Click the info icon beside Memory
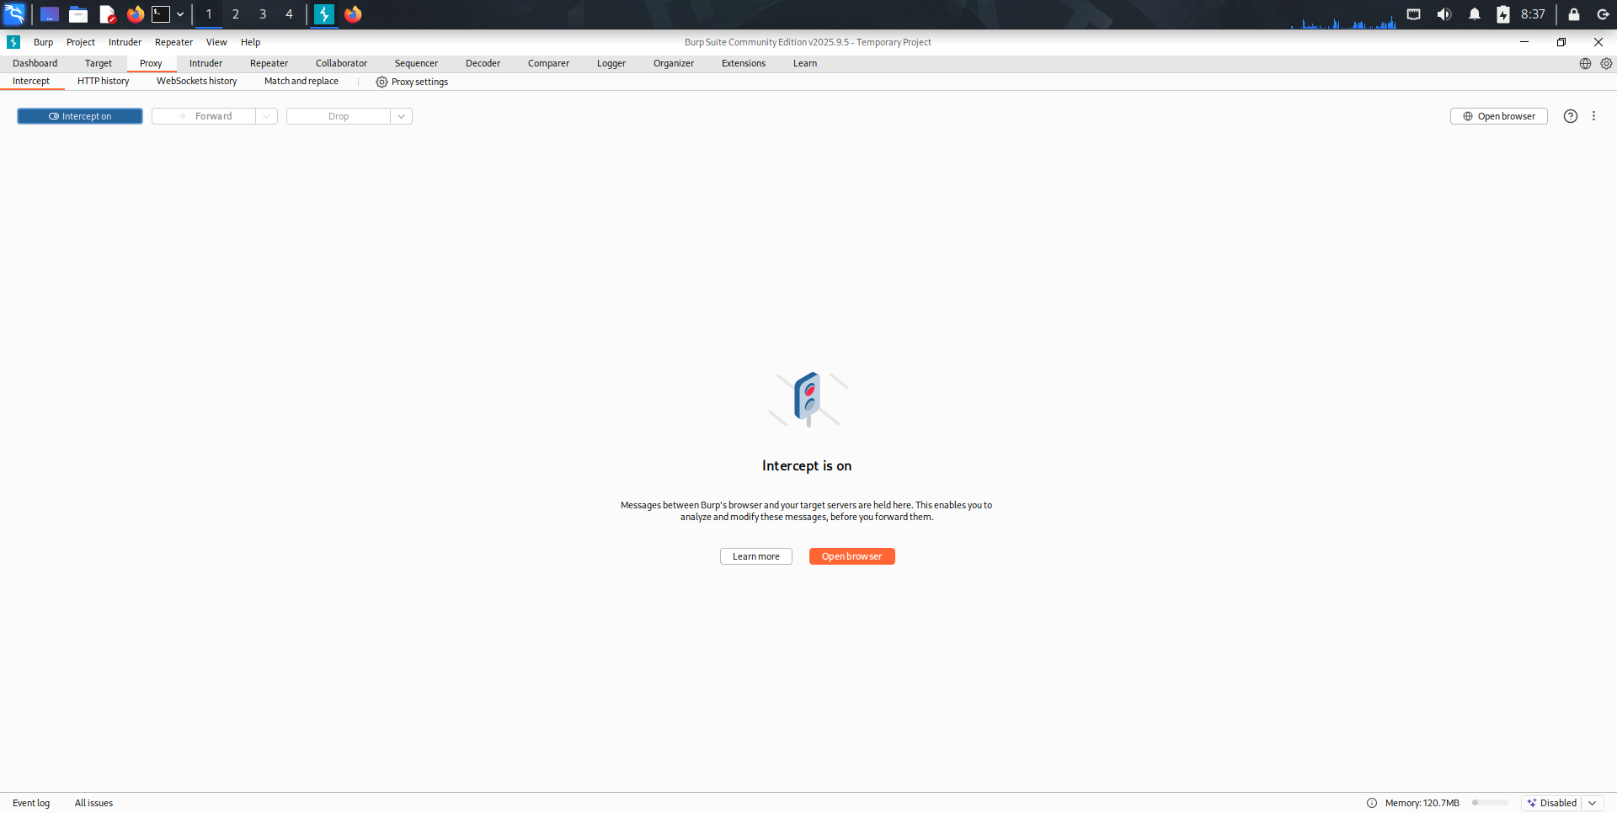Image resolution: width=1617 pixels, height=813 pixels. 1372,803
